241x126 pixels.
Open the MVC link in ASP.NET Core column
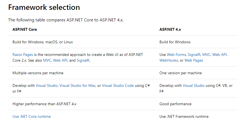(x=47, y=60)
